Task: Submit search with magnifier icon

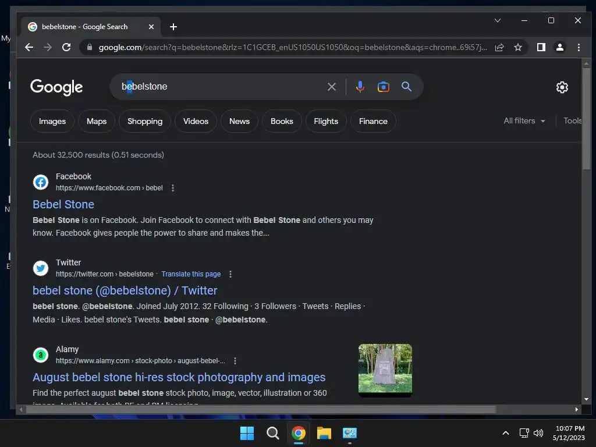Action: point(406,87)
